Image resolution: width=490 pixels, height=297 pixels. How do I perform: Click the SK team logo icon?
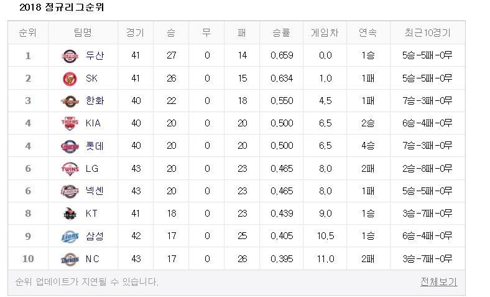point(70,78)
